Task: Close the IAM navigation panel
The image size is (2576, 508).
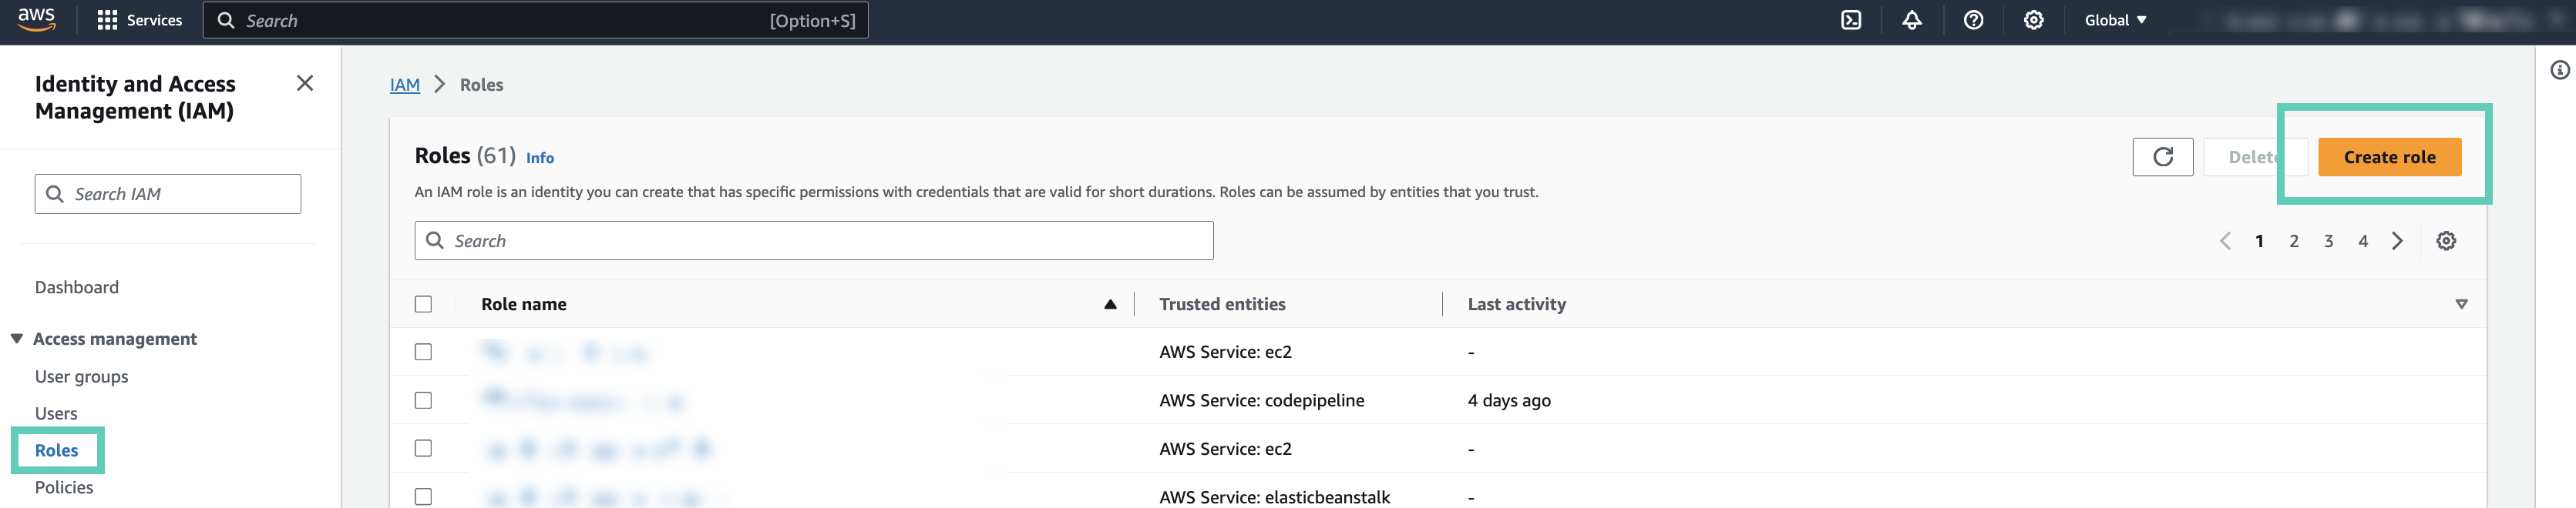Action: pyautogui.click(x=305, y=84)
